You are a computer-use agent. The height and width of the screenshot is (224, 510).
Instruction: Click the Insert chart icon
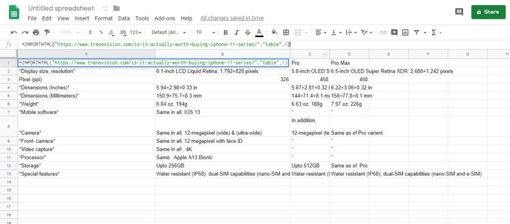pyautogui.click(x=405, y=32)
